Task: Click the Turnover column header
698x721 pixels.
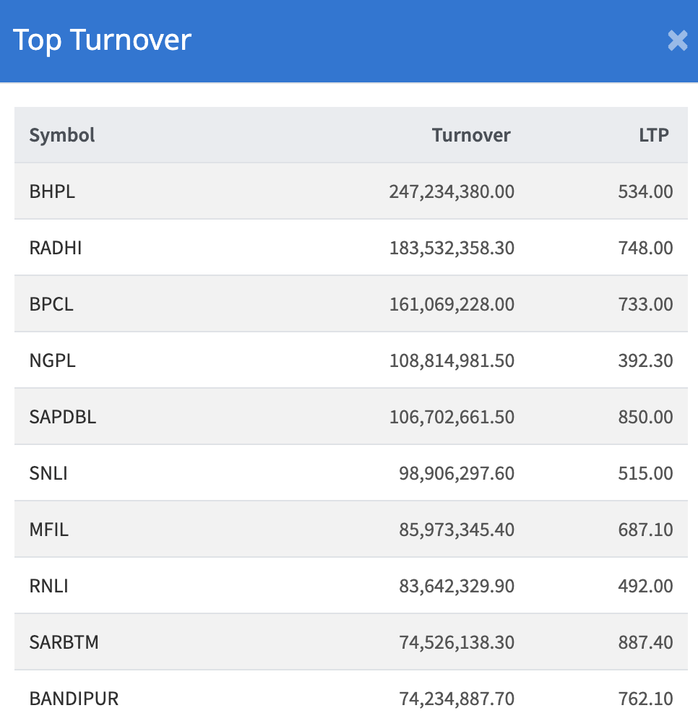Action: (471, 135)
